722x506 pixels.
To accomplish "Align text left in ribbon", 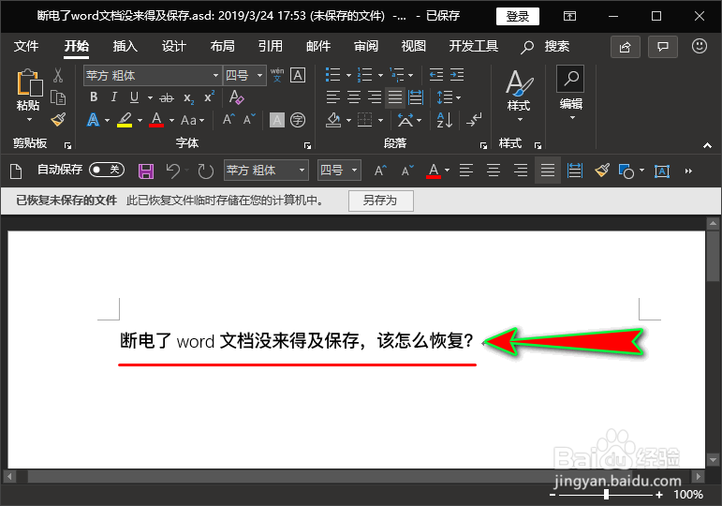I will pyautogui.click(x=333, y=97).
